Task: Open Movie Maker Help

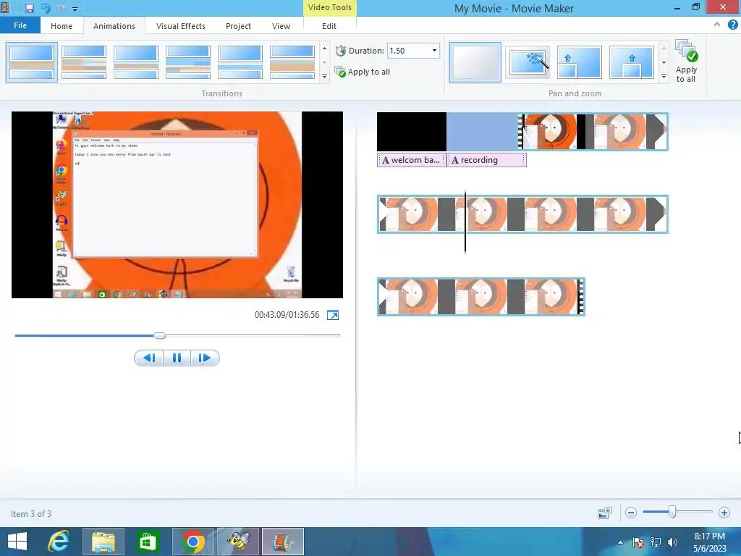Action: click(732, 25)
